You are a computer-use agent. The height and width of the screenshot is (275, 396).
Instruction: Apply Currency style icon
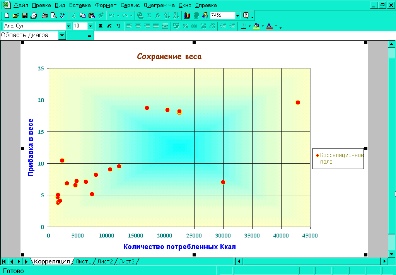pyautogui.click(x=176, y=26)
